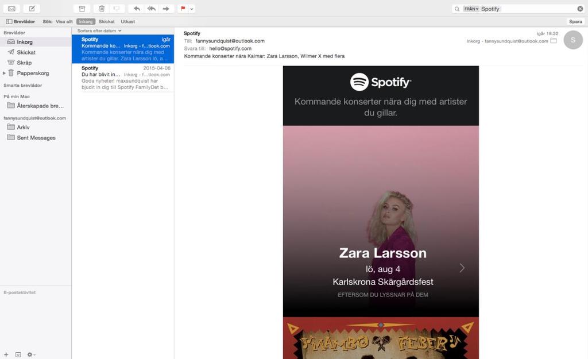Click into the search field text
Viewport: 588px width, 359px height.
click(x=490, y=9)
